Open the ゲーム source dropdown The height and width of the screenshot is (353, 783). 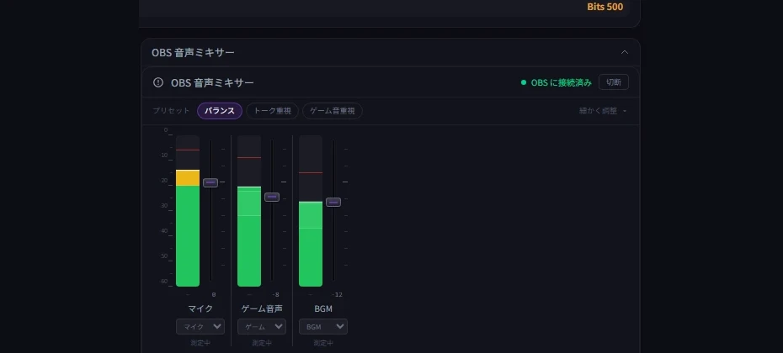(x=262, y=327)
